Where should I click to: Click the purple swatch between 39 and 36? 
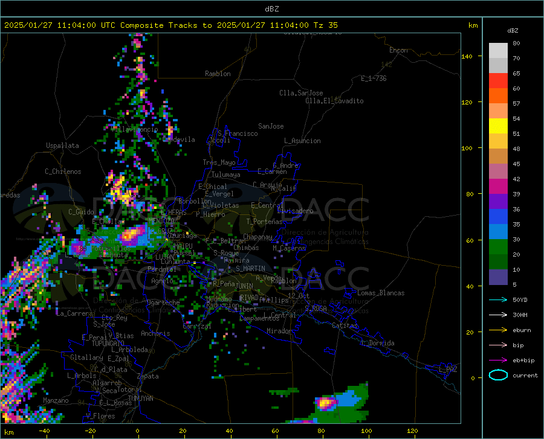498,202
